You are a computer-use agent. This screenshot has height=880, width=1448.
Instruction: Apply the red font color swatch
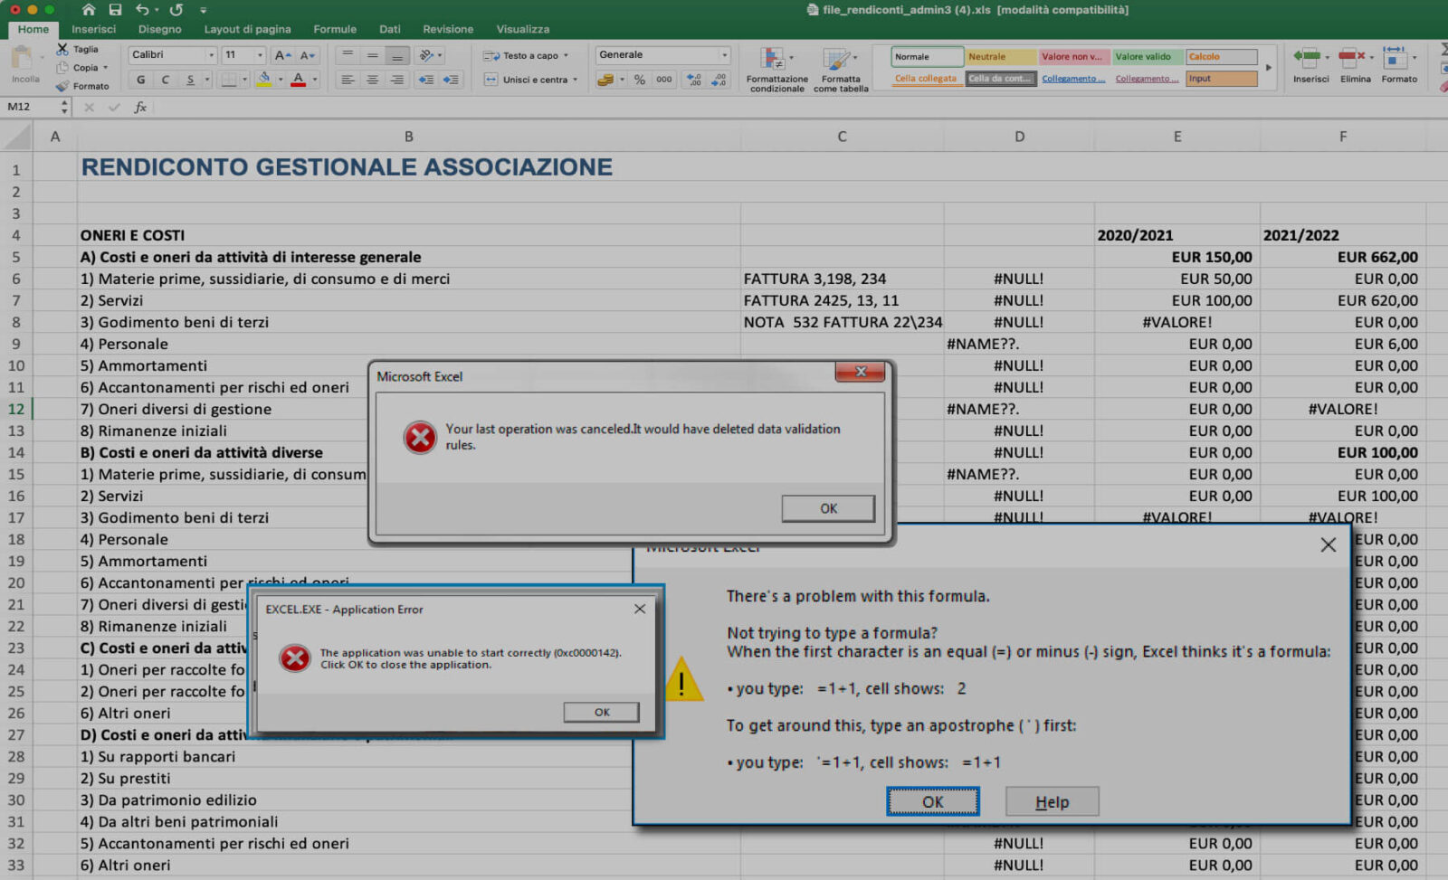pyautogui.click(x=299, y=80)
